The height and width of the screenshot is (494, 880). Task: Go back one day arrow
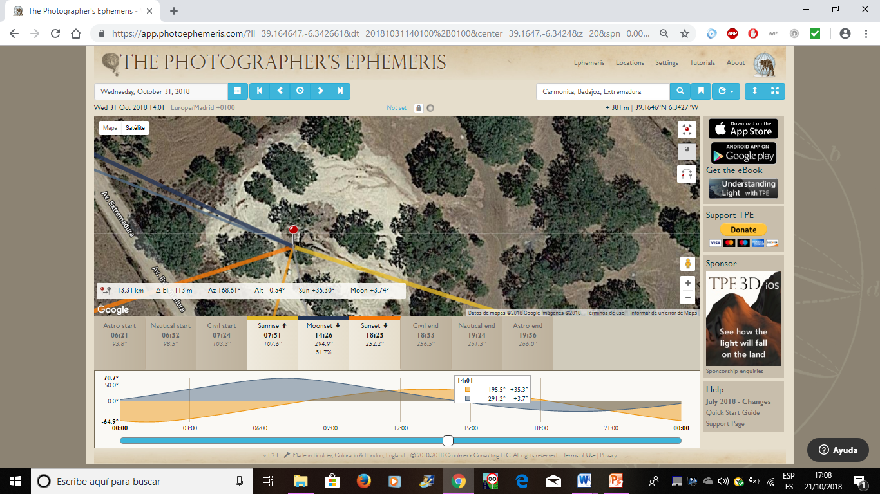[280, 91]
